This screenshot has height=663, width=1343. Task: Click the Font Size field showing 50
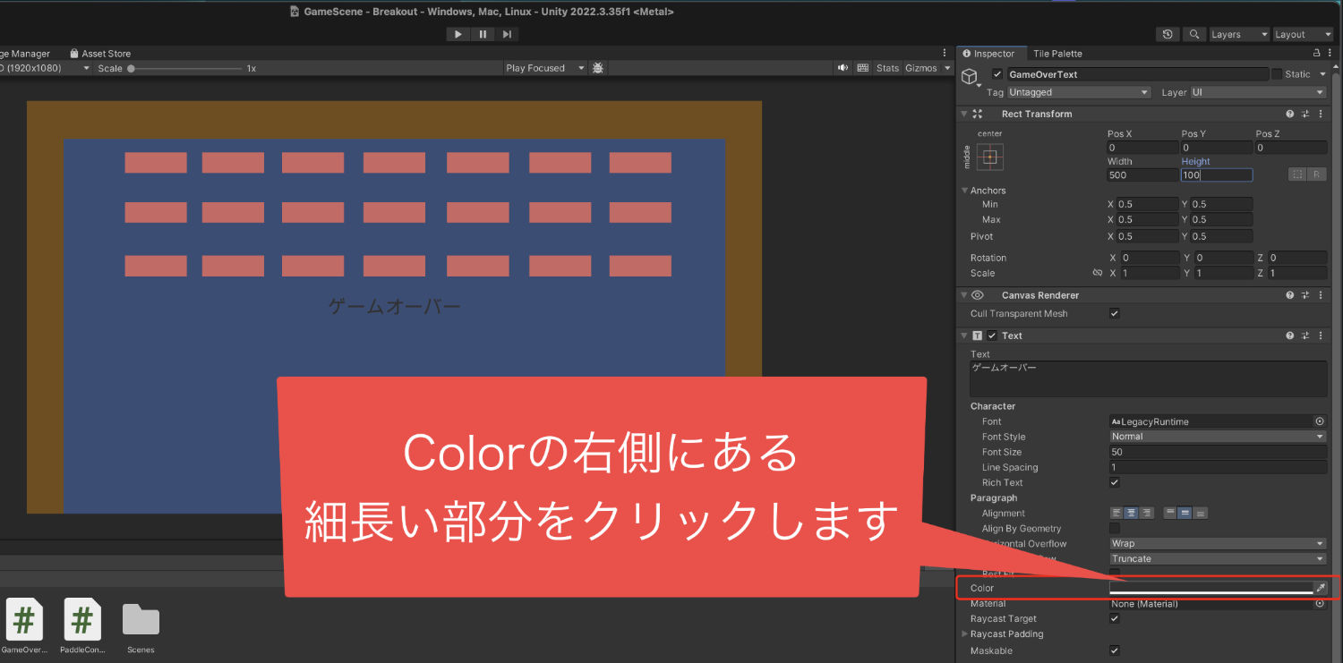click(1218, 452)
